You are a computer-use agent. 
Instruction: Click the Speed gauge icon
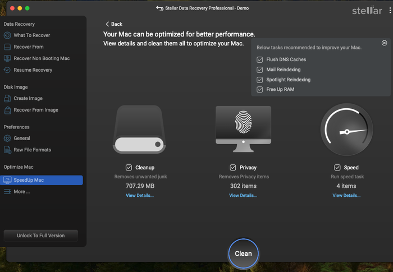click(x=346, y=130)
